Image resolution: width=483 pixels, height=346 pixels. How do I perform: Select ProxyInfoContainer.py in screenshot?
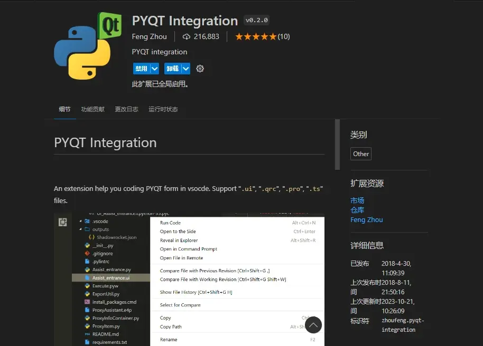point(116,318)
